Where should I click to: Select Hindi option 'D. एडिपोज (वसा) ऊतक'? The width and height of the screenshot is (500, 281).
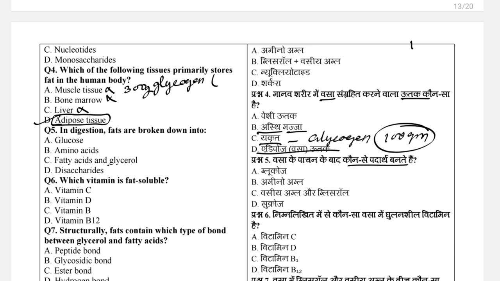point(291,149)
